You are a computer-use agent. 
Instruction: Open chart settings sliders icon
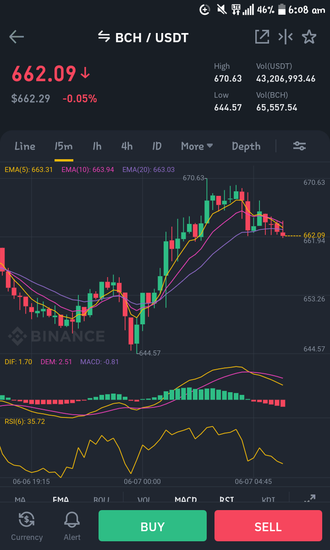(x=300, y=146)
